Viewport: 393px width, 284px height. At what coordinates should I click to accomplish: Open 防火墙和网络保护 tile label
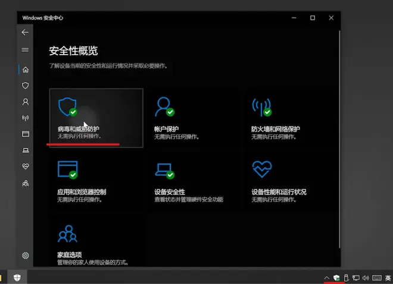pyautogui.click(x=276, y=129)
